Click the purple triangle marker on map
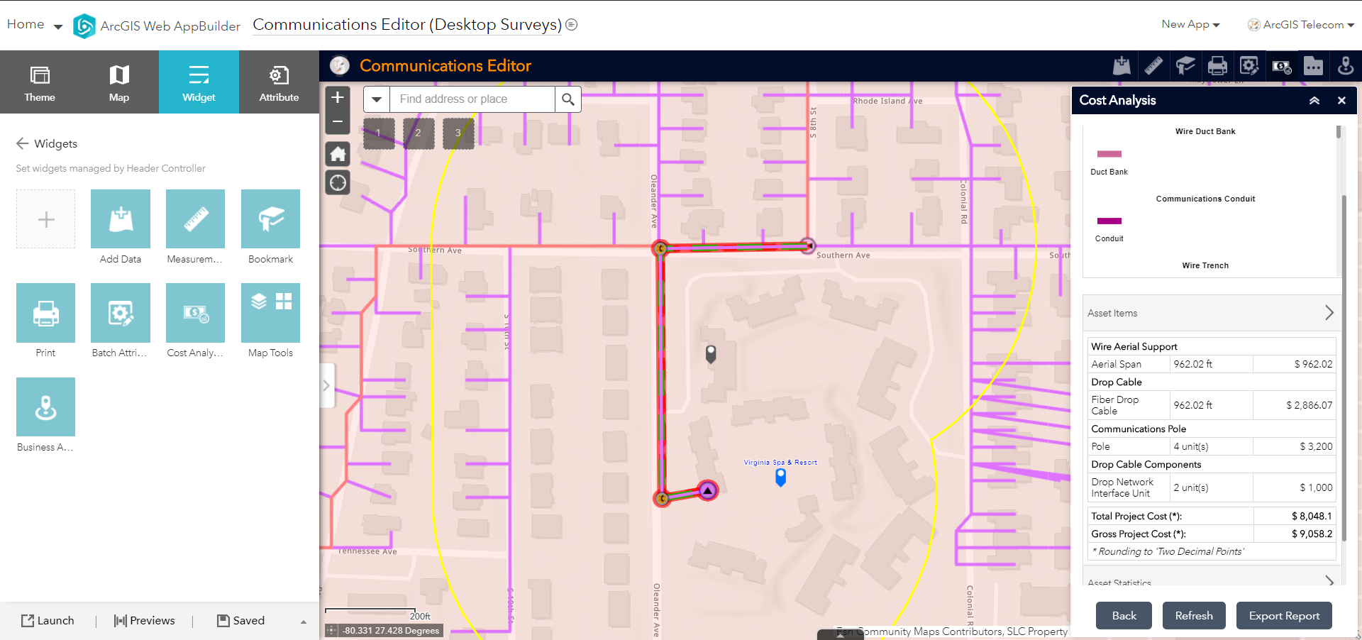 (x=707, y=490)
